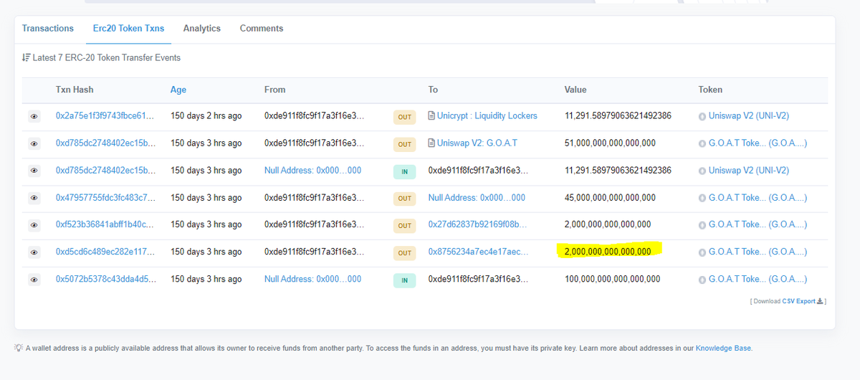This screenshot has width=860, height=380.
Task: Open the To Null Address in the 45,000,000,000,000,000 row
Action: click(477, 197)
